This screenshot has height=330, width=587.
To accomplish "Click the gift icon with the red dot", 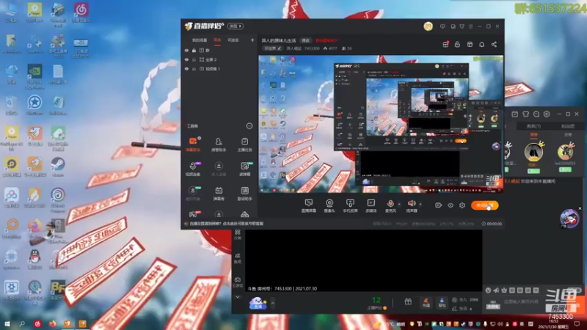I will pyautogui.click(x=445, y=44).
